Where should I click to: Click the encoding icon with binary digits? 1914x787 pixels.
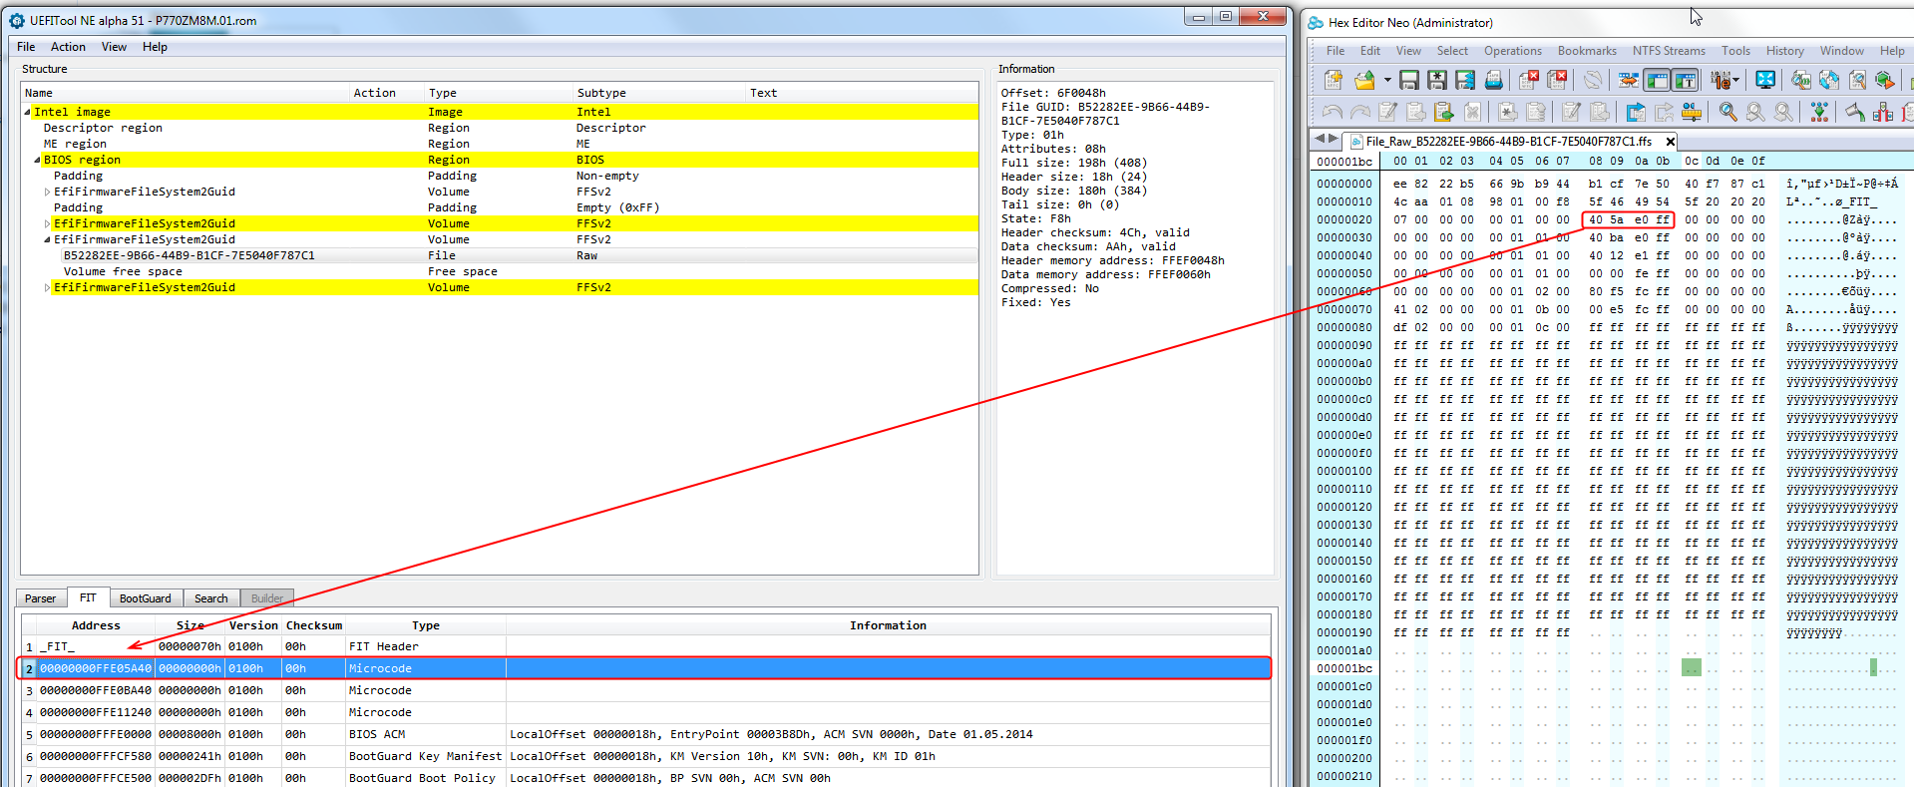1720,80
